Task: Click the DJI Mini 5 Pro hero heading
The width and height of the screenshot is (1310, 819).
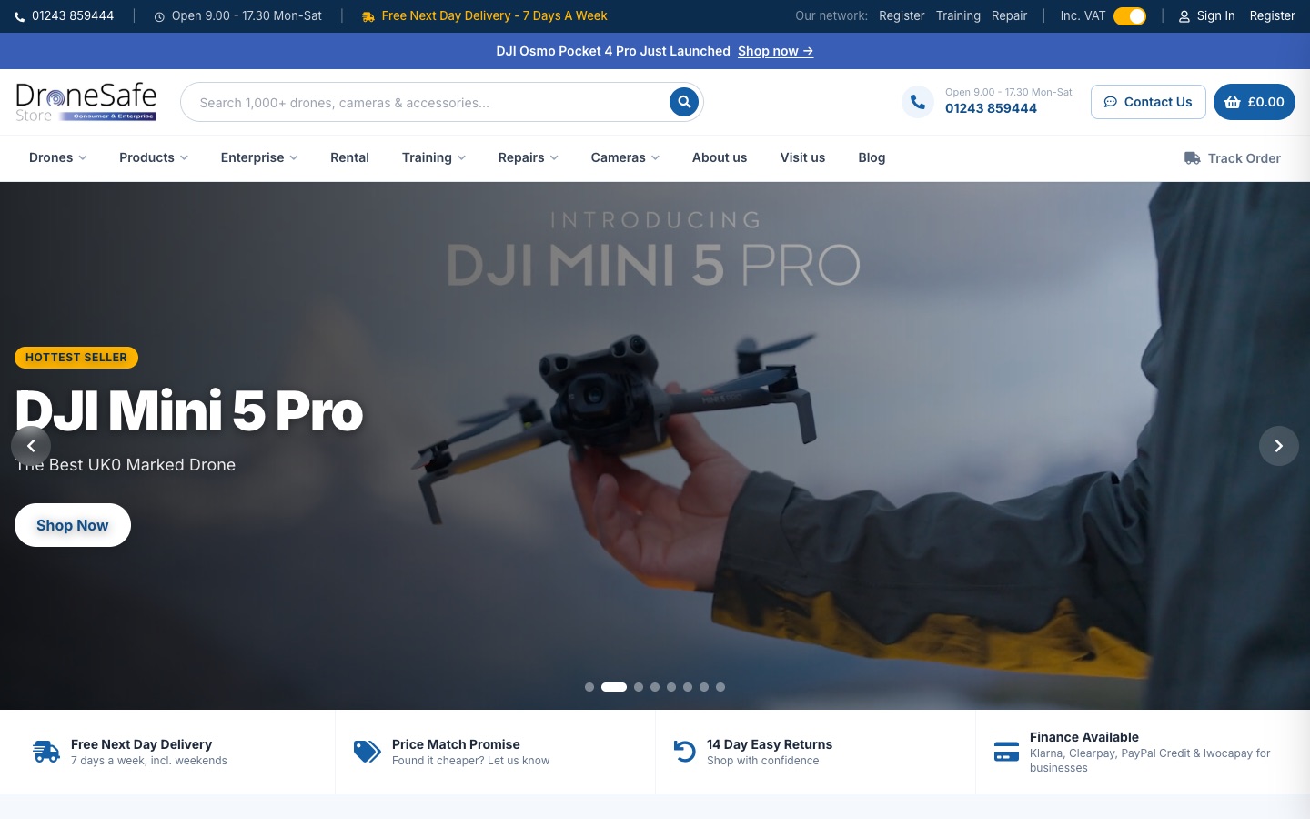Action: pyautogui.click(x=189, y=411)
